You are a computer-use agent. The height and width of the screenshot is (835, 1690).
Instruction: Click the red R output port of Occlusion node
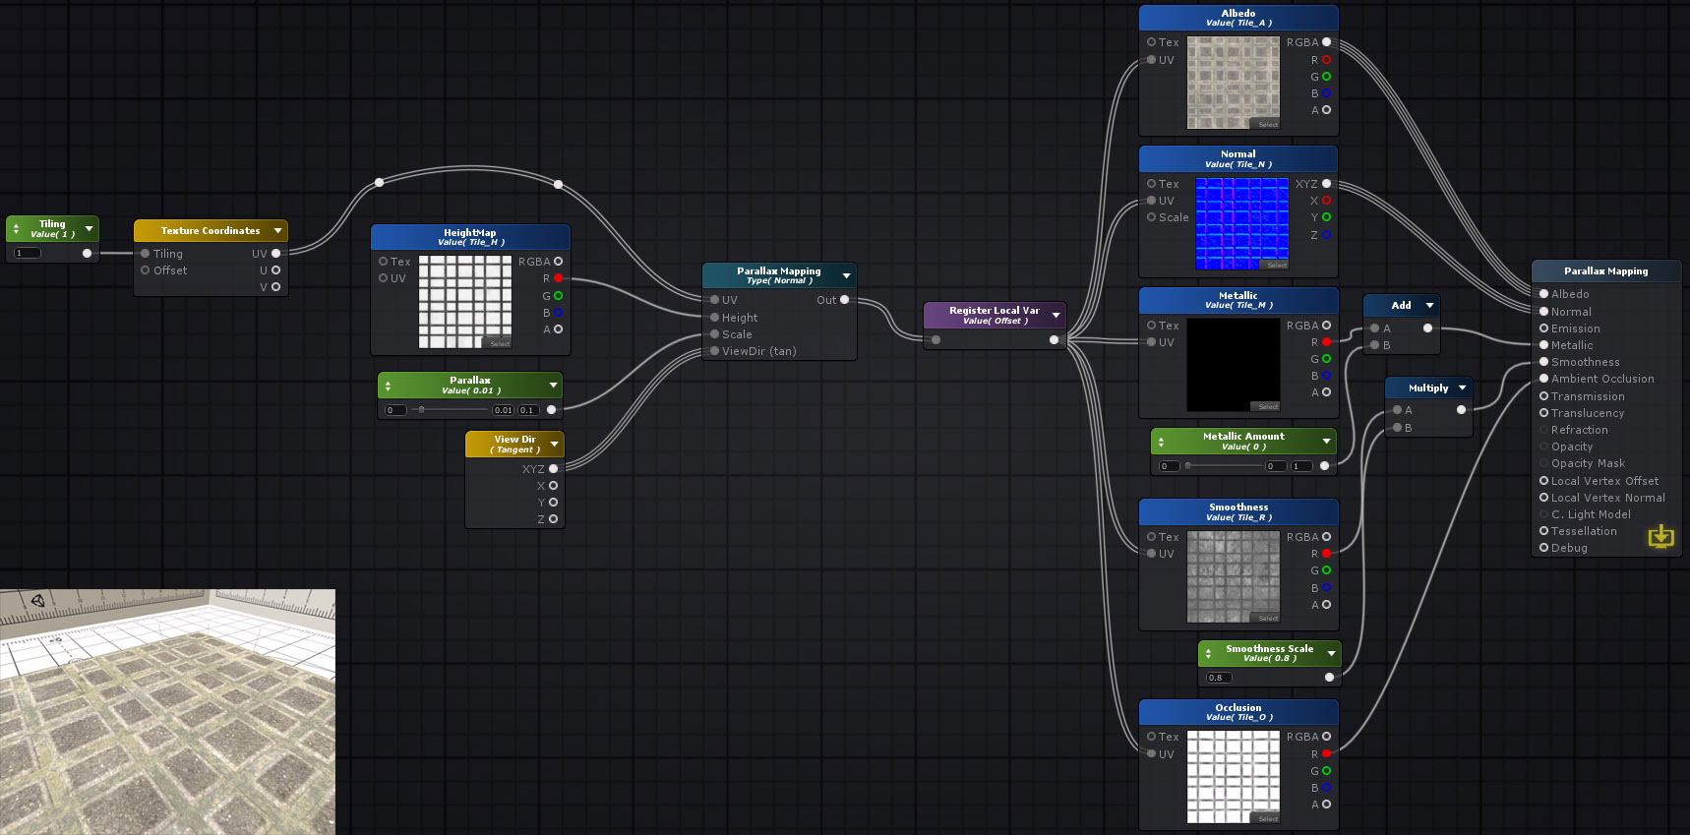click(1326, 754)
